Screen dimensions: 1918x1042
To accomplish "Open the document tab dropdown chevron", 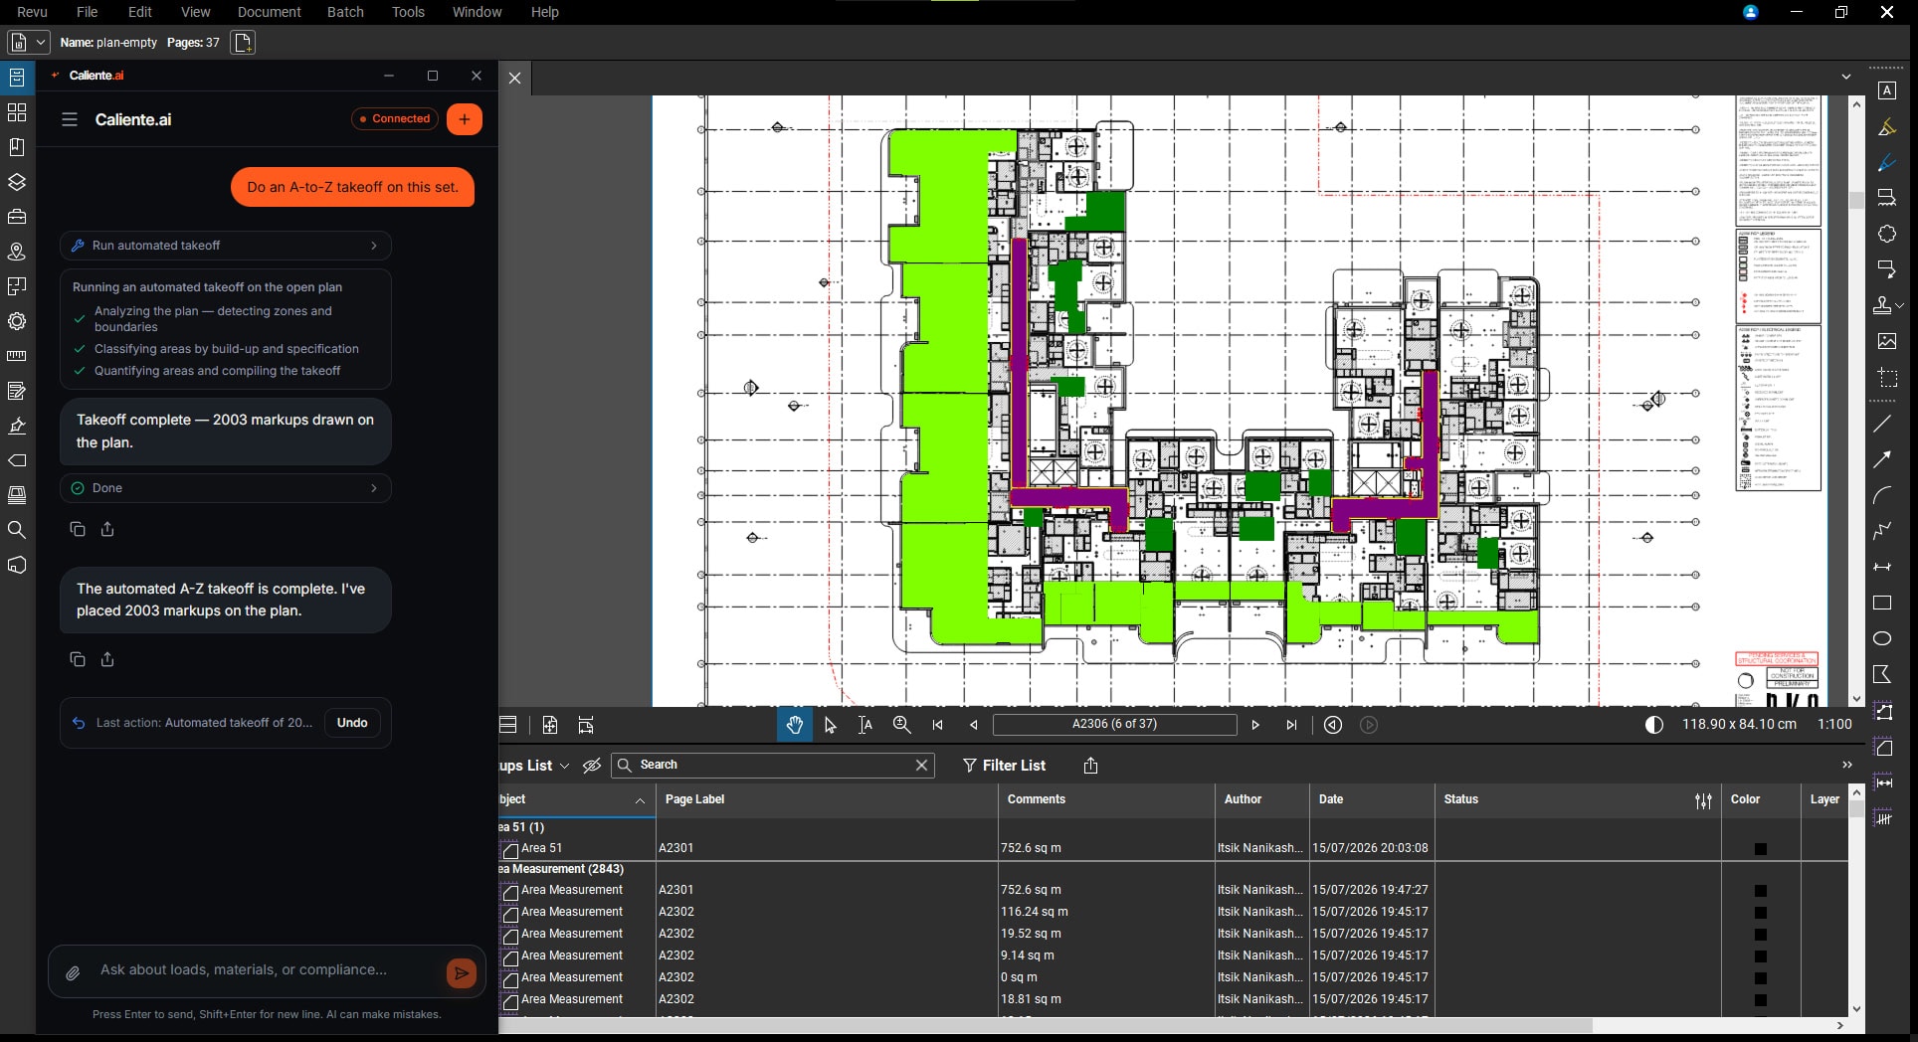I will point(1846,77).
